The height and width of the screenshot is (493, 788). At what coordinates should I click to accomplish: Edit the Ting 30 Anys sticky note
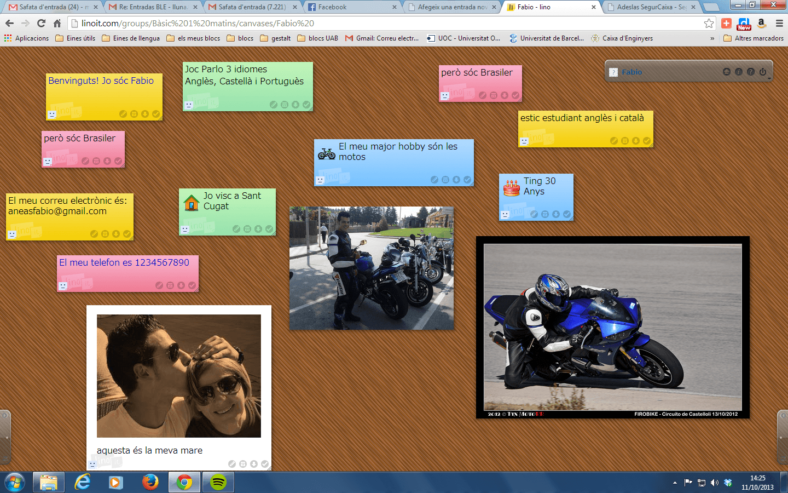(534, 214)
